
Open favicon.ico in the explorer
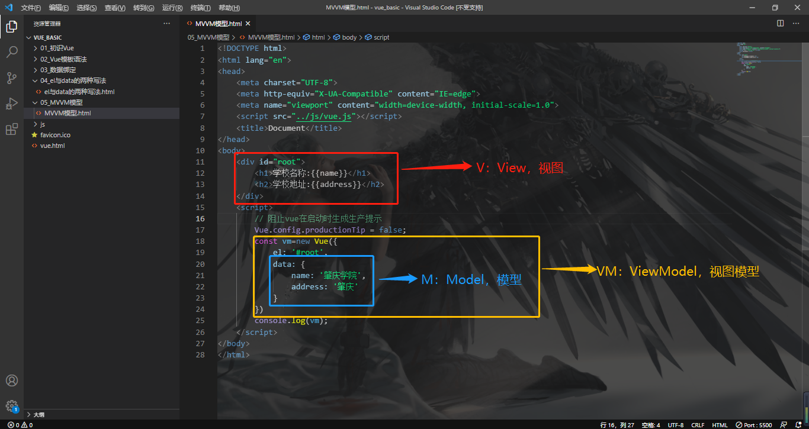(x=56, y=135)
